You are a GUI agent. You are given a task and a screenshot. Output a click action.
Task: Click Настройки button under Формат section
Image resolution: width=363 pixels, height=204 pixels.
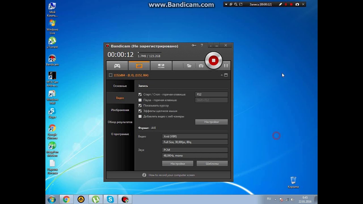[x=178, y=163]
